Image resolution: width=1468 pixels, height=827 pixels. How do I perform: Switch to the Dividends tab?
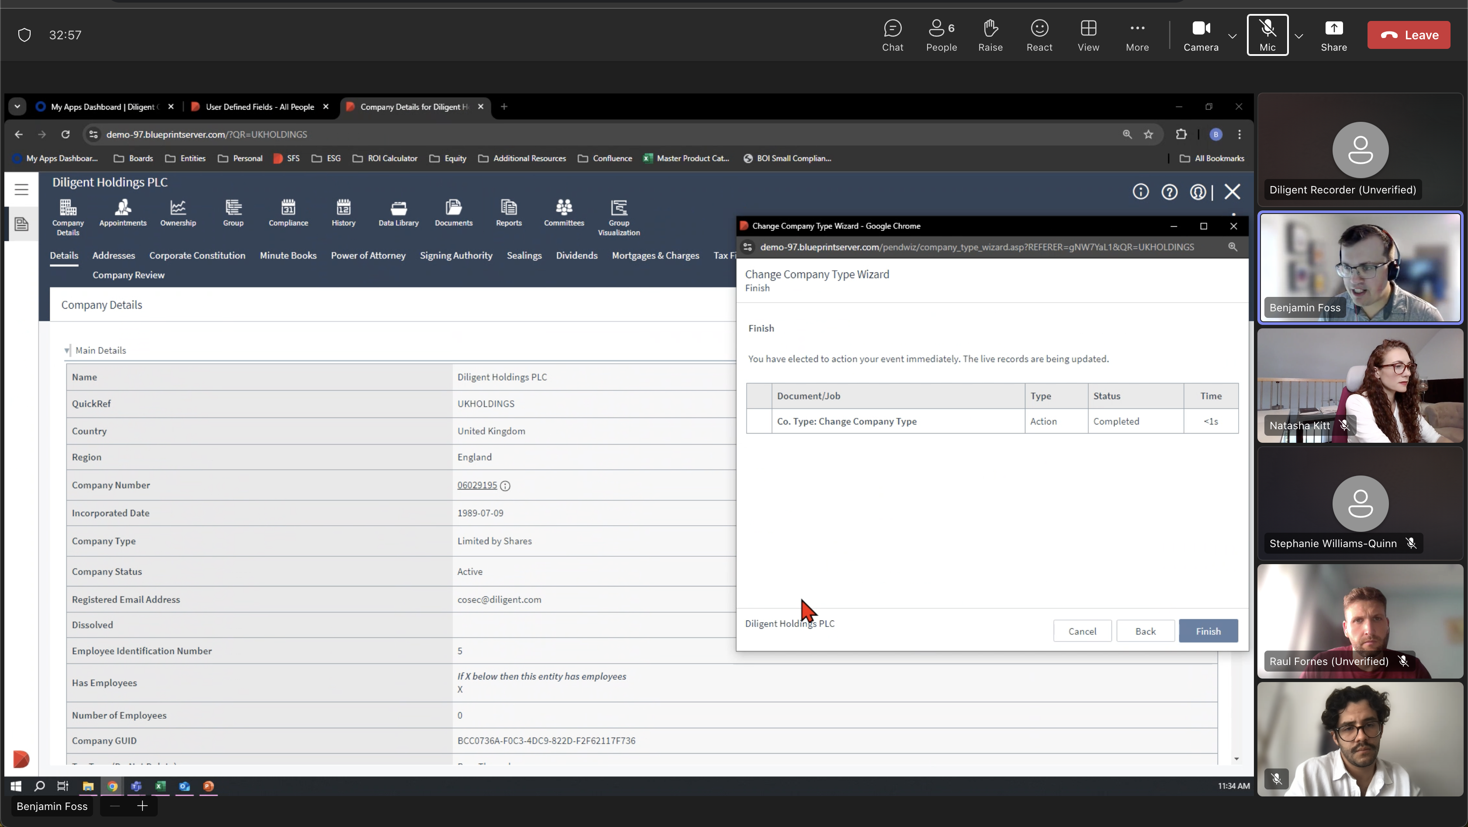(x=577, y=255)
